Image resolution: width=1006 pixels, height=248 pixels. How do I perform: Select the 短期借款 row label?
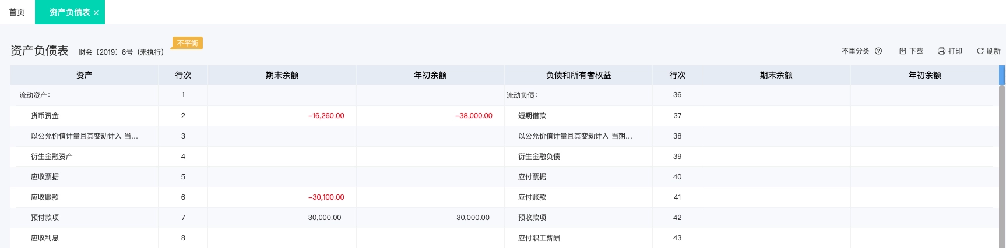pos(532,116)
